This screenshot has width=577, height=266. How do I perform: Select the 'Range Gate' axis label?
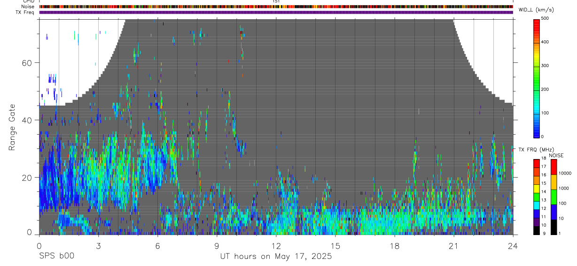(x=13, y=128)
